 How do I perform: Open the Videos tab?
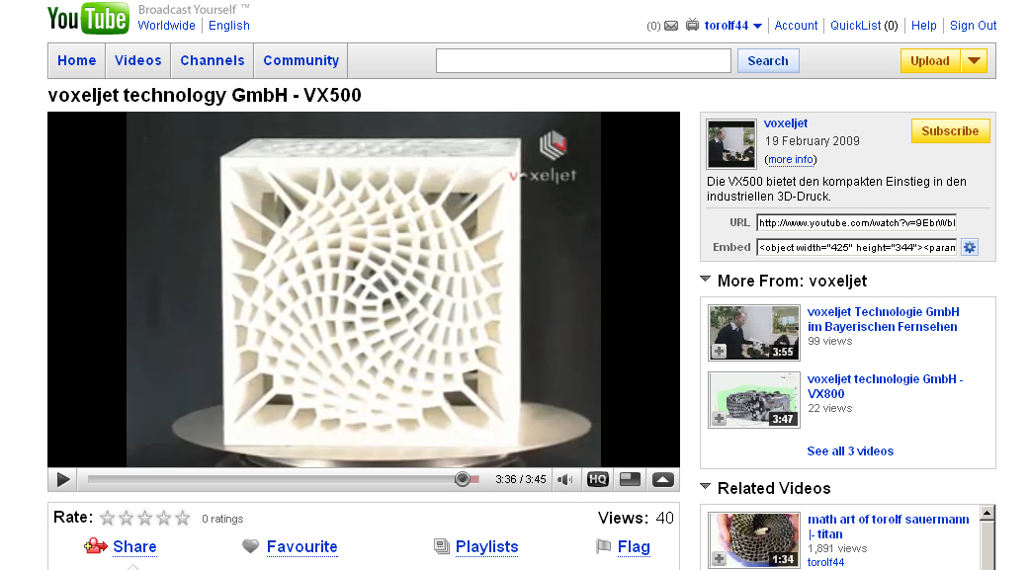click(137, 60)
